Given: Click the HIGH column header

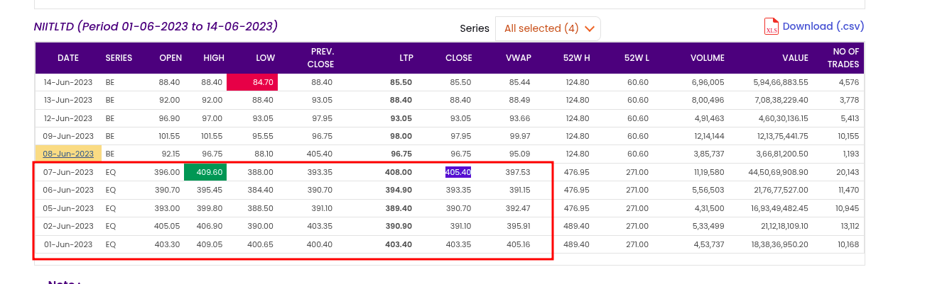Looking at the screenshot, I should [x=214, y=58].
